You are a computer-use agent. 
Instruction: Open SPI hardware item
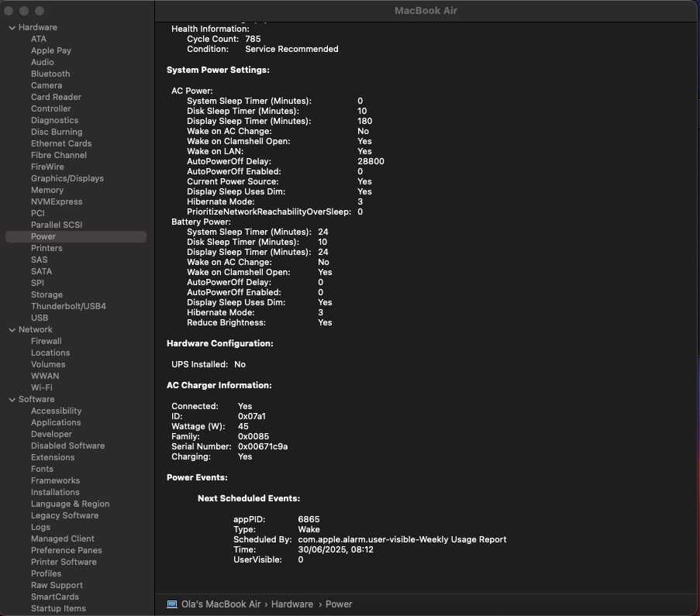pos(37,283)
